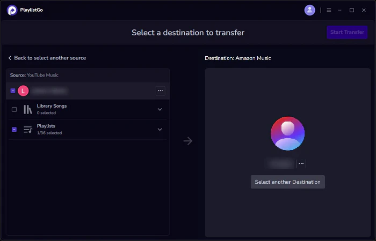The image size is (376, 241).
Task: Click Select another Destination button
Action: (x=288, y=182)
